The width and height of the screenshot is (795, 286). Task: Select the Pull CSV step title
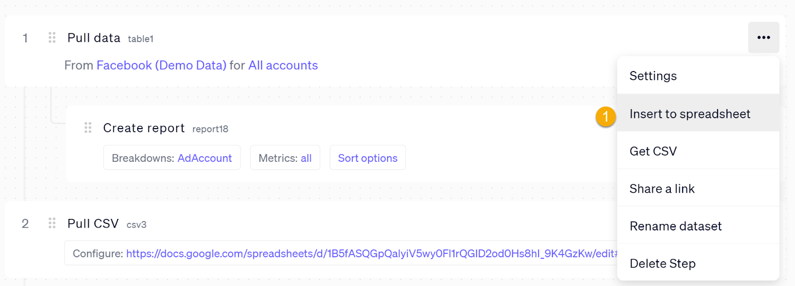click(93, 224)
